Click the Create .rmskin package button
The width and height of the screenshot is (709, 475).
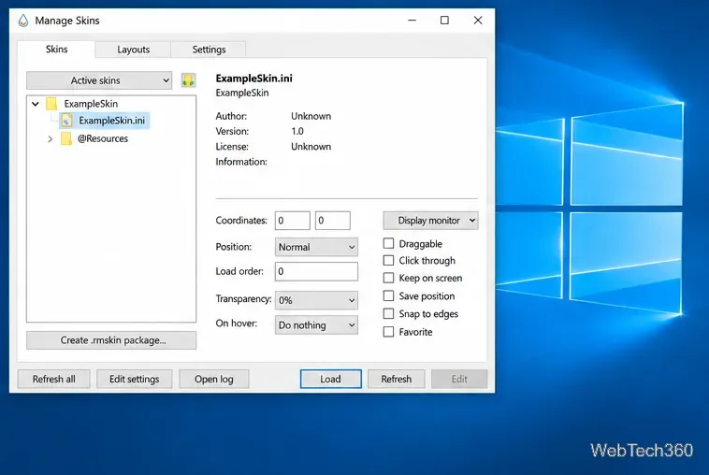(111, 340)
